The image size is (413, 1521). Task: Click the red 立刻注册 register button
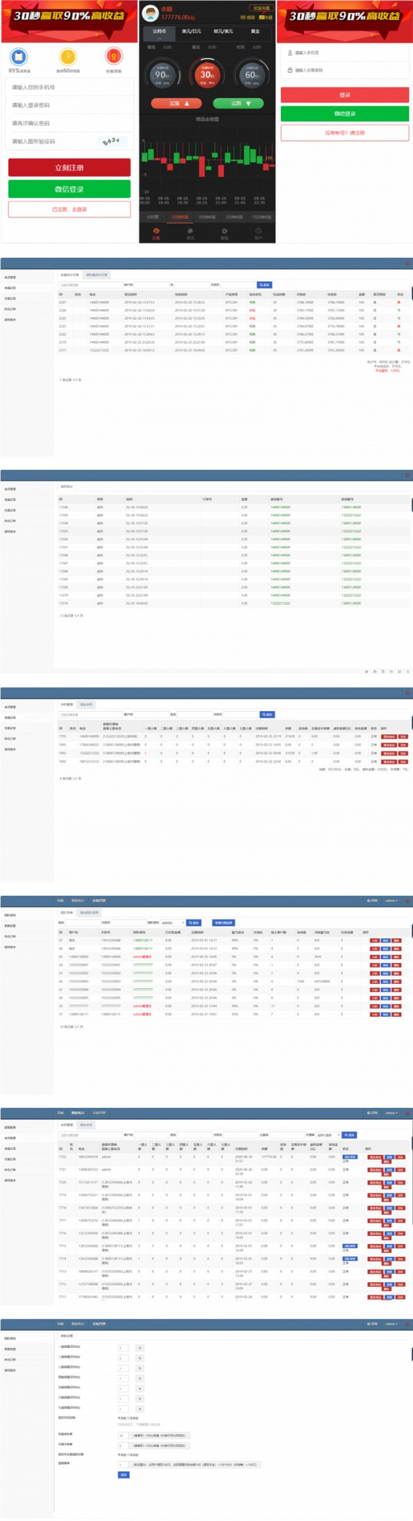click(x=69, y=168)
